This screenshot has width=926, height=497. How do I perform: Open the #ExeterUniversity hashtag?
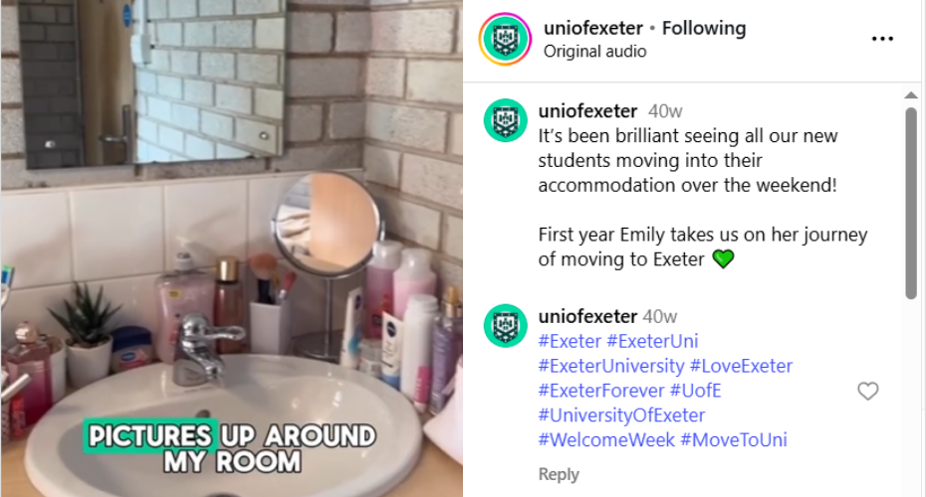click(611, 366)
